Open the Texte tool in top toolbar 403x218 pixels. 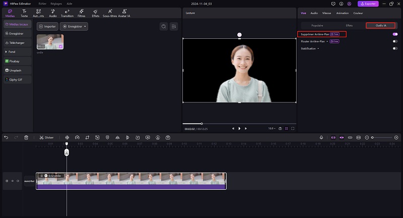coord(24,13)
